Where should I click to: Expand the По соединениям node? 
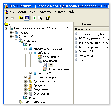40,69
